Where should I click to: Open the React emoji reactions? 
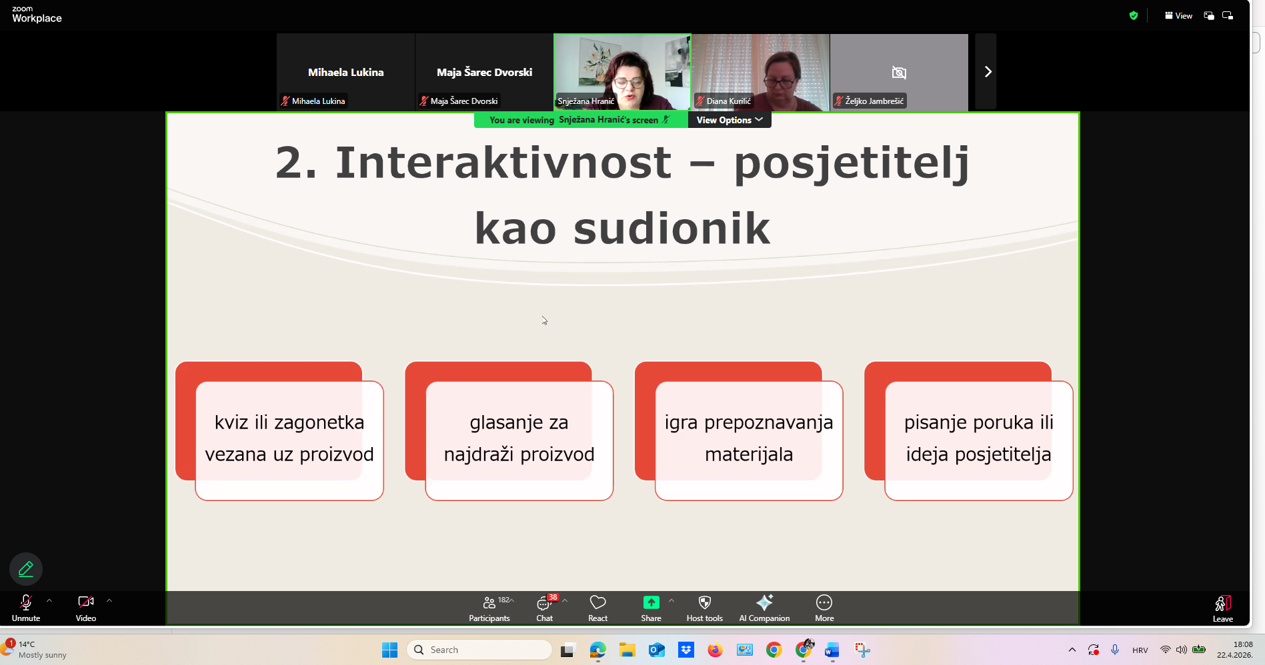(597, 607)
